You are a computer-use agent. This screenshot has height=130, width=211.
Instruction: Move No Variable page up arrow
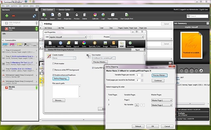pyautogui.click(x=137, y=105)
